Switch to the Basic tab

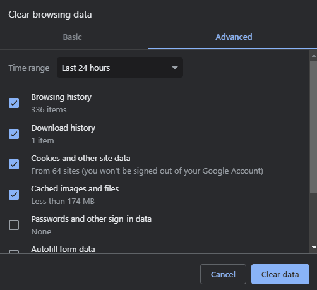pyautogui.click(x=72, y=37)
